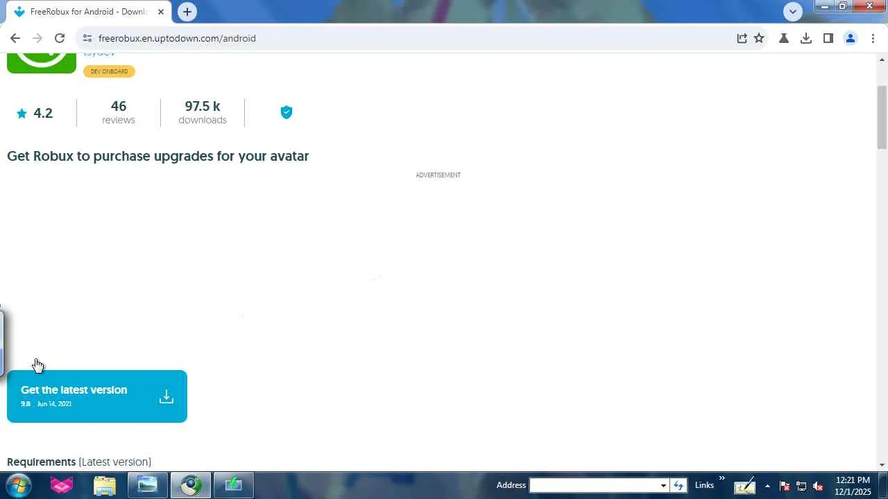Screen dimensions: 888x499
Task: Expand the tab search dropdown
Action: (x=793, y=11)
